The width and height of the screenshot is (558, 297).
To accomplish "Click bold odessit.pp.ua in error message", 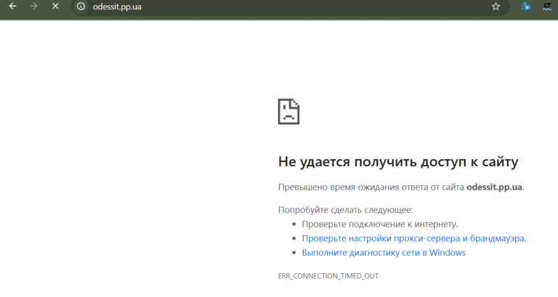I will click(x=494, y=187).
